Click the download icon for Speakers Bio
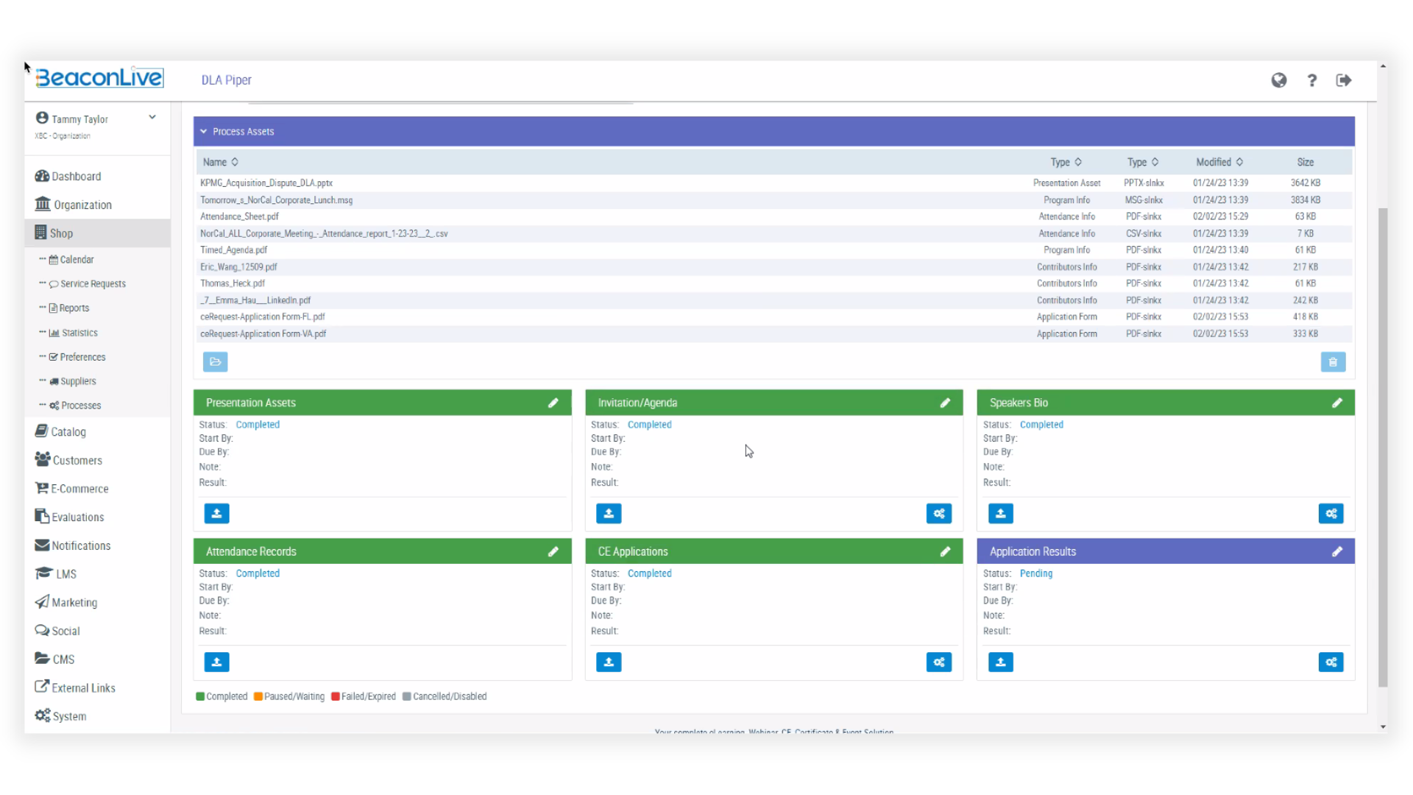The height and width of the screenshot is (795, 1413). tap(1001, 512)
